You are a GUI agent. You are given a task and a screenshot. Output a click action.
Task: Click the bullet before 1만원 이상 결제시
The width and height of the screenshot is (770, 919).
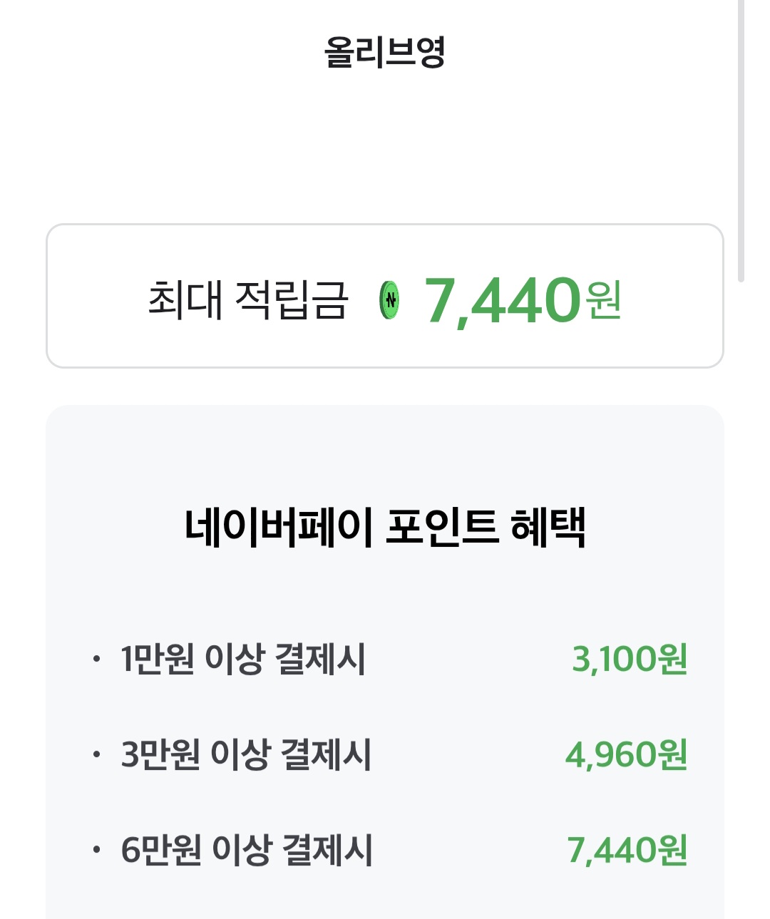[x=96, y=659]
